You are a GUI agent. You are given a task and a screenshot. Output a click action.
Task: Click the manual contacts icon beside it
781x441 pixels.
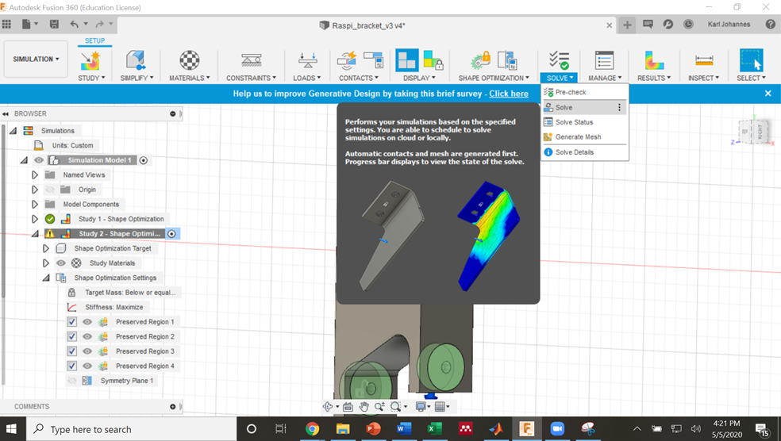pos(373,60)
